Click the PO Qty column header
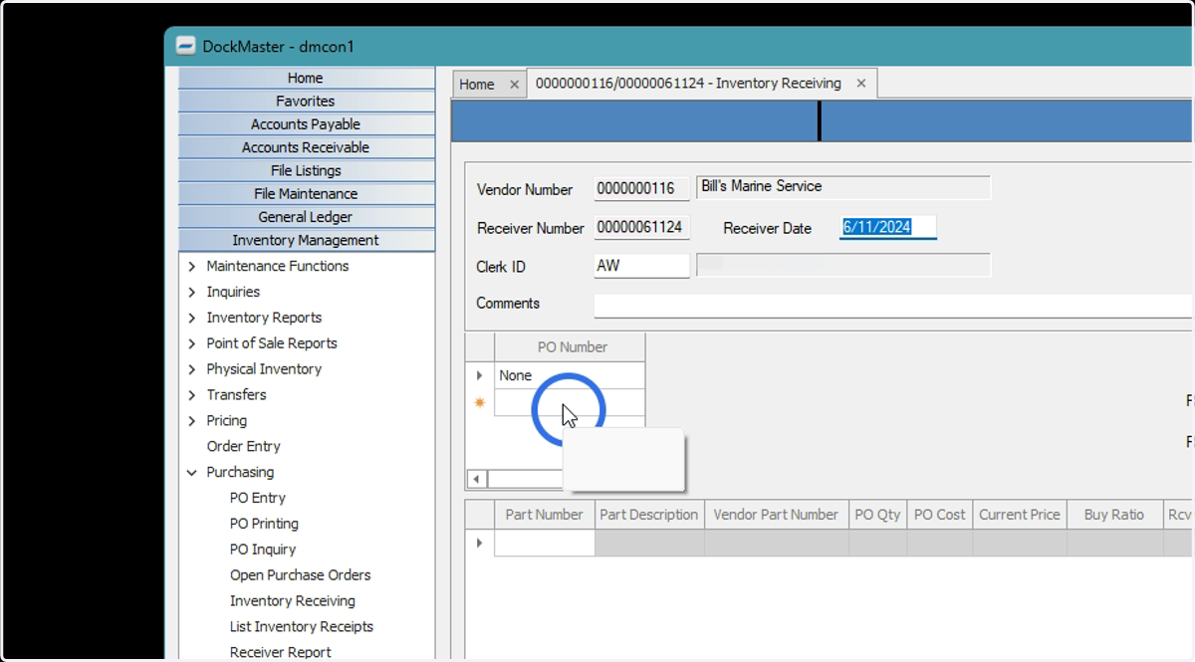Image resolution: width=1195 pixels, height=662 pixels. tap(877, 515)
